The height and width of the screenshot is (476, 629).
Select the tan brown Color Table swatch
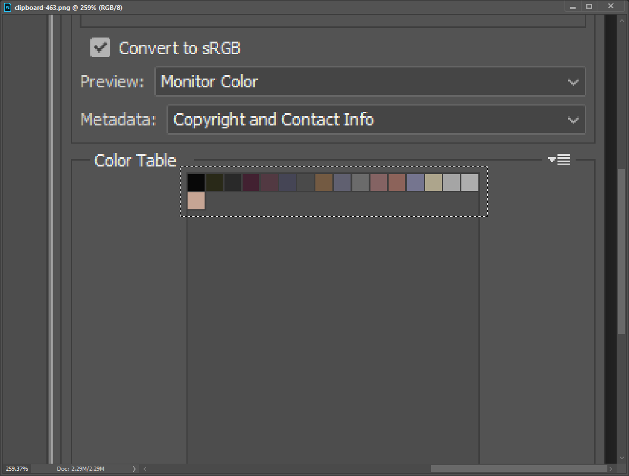pos(324,183)
